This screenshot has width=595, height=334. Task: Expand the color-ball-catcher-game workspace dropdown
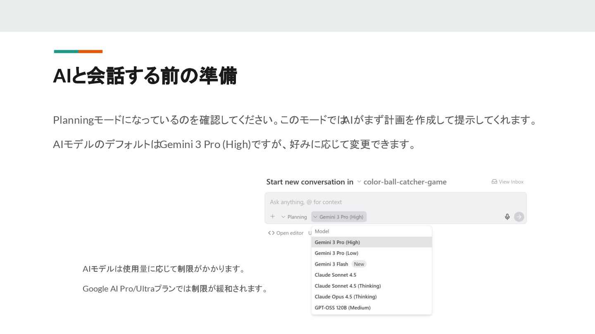click(402, 182)
